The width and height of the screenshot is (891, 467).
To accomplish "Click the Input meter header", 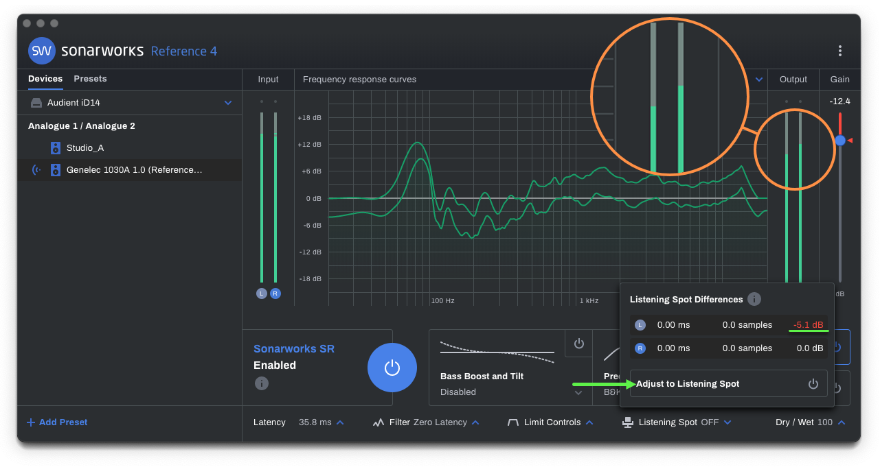I will (268, 80).
